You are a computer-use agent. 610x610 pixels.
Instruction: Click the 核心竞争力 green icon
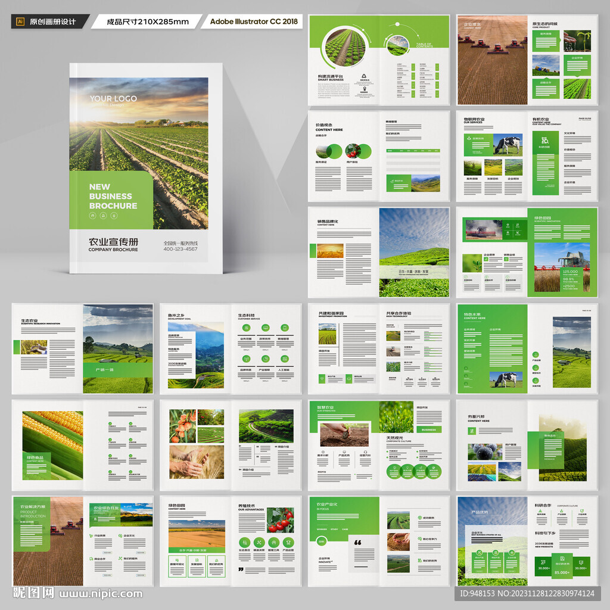click(420, 539)
